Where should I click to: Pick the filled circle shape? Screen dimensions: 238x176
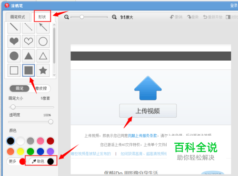14,56
